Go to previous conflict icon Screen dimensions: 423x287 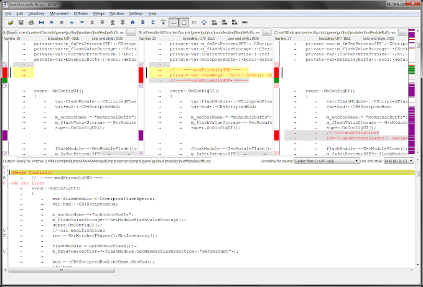(x=92, y=22)
